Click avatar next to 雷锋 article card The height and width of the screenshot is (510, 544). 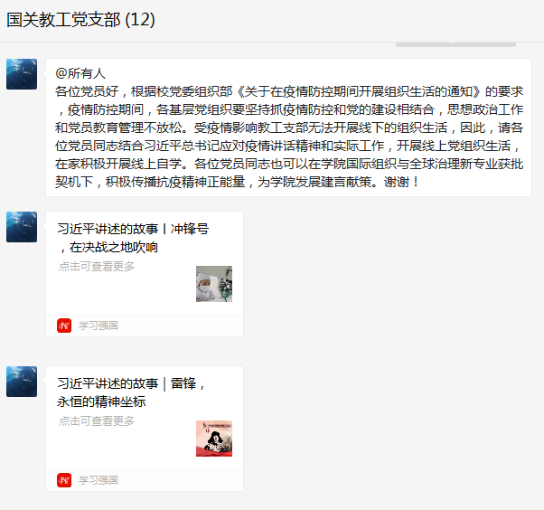(x=22, y=382)
